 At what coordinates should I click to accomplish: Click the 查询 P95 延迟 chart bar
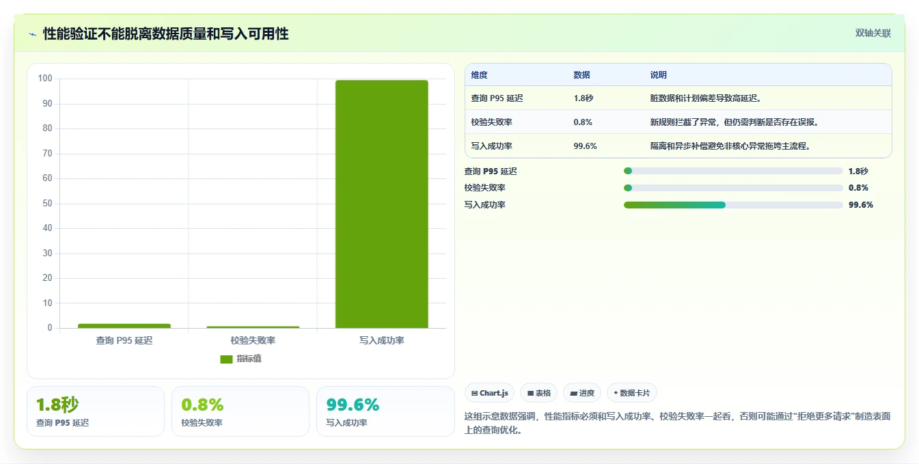pyautogui.click(x=124, y=326)
